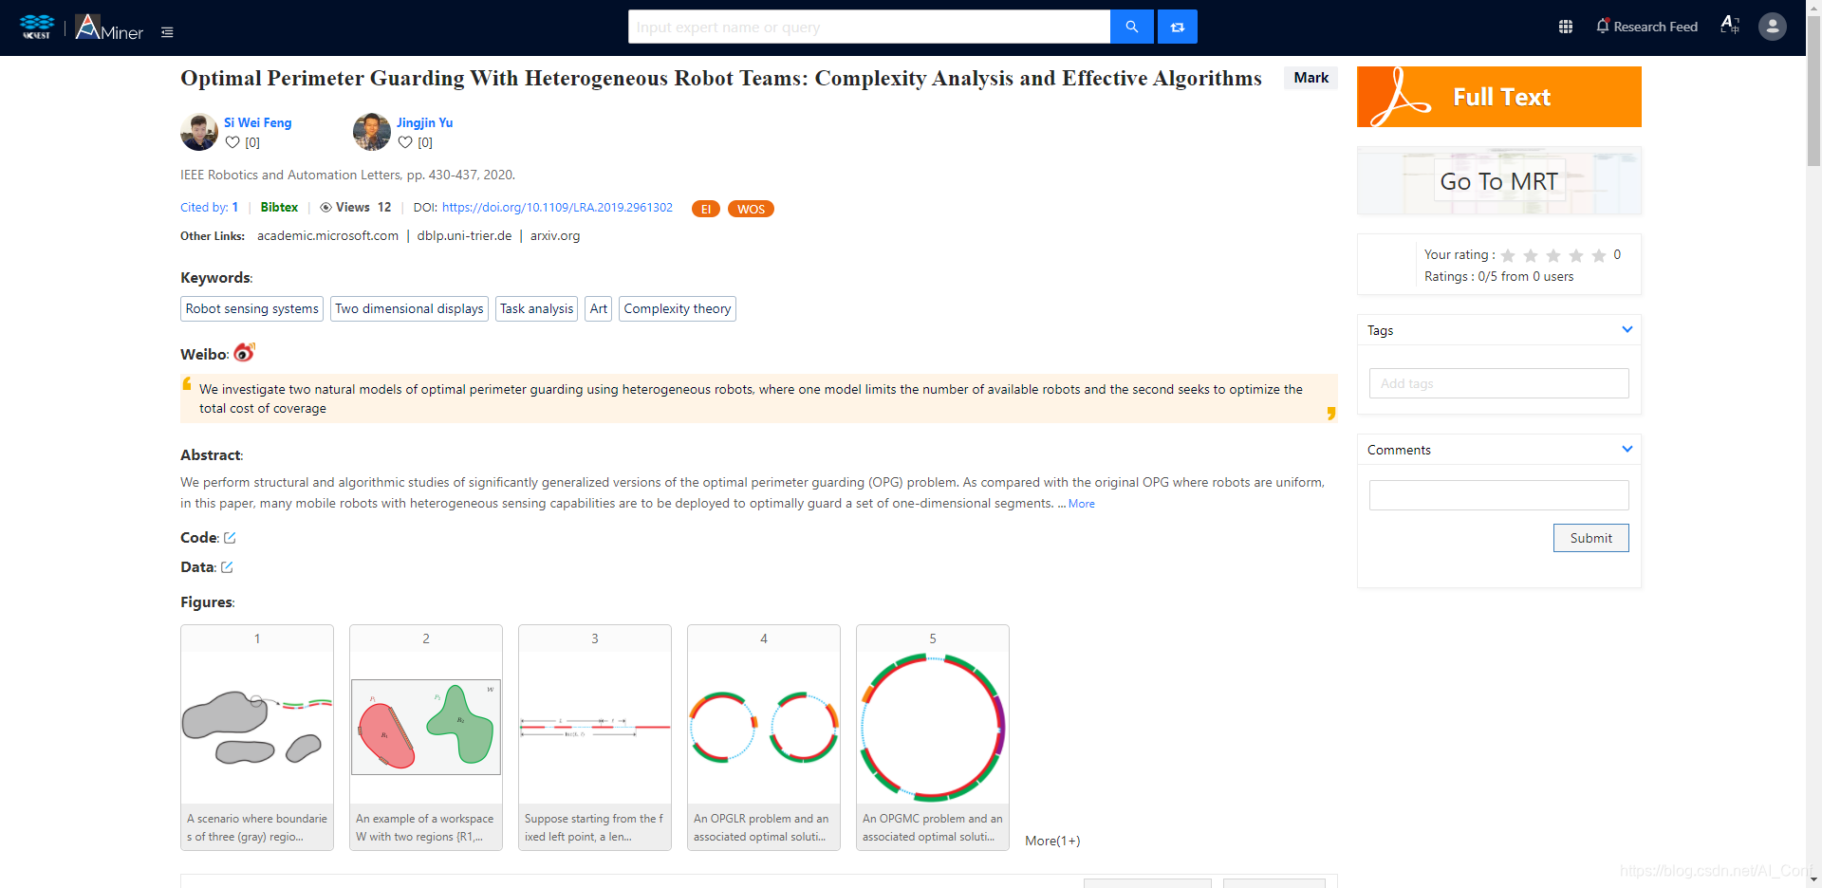Click the WOS badge
The width and height of the screenshot is (1822, 888).
coord(751,209)
